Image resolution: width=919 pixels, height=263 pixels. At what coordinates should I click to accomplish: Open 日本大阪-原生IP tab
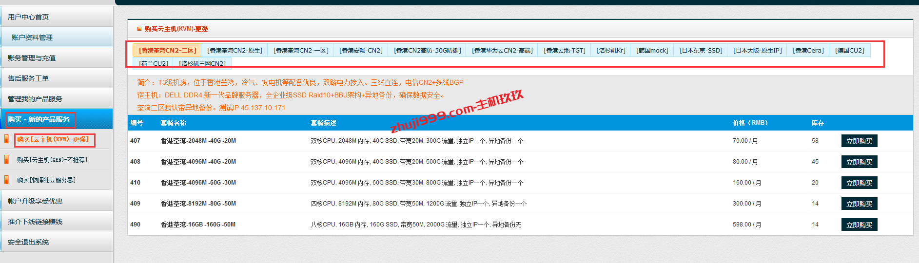757,50
